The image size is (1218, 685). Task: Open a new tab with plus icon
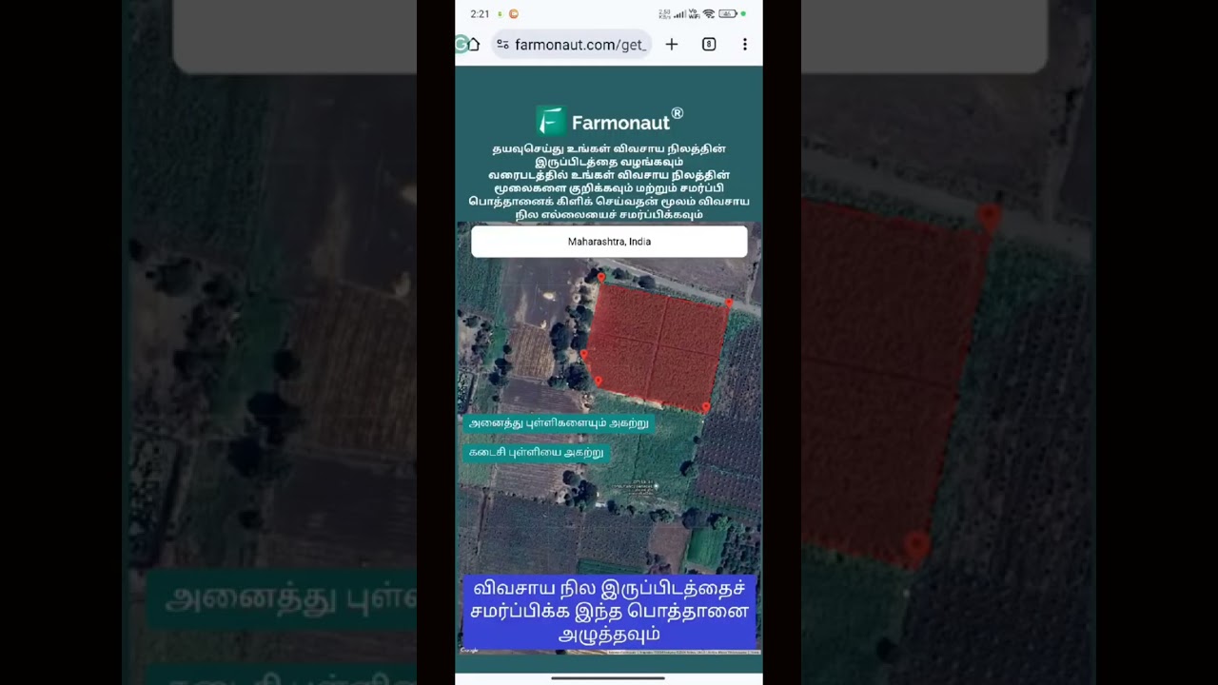tap(672, 45)
